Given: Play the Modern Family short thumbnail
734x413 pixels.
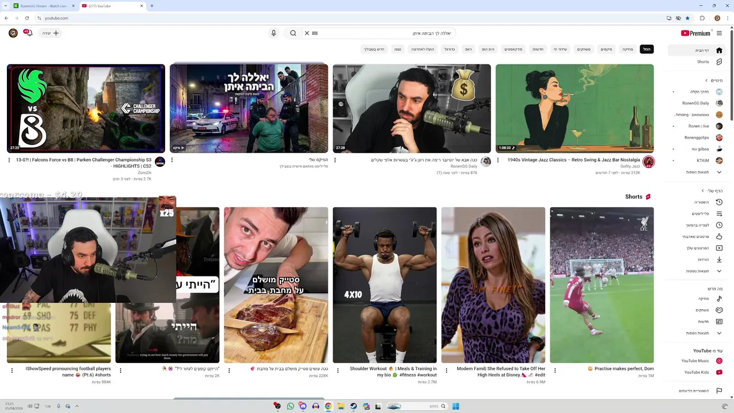Looking at the screenshot, I should tap(493, 285).
